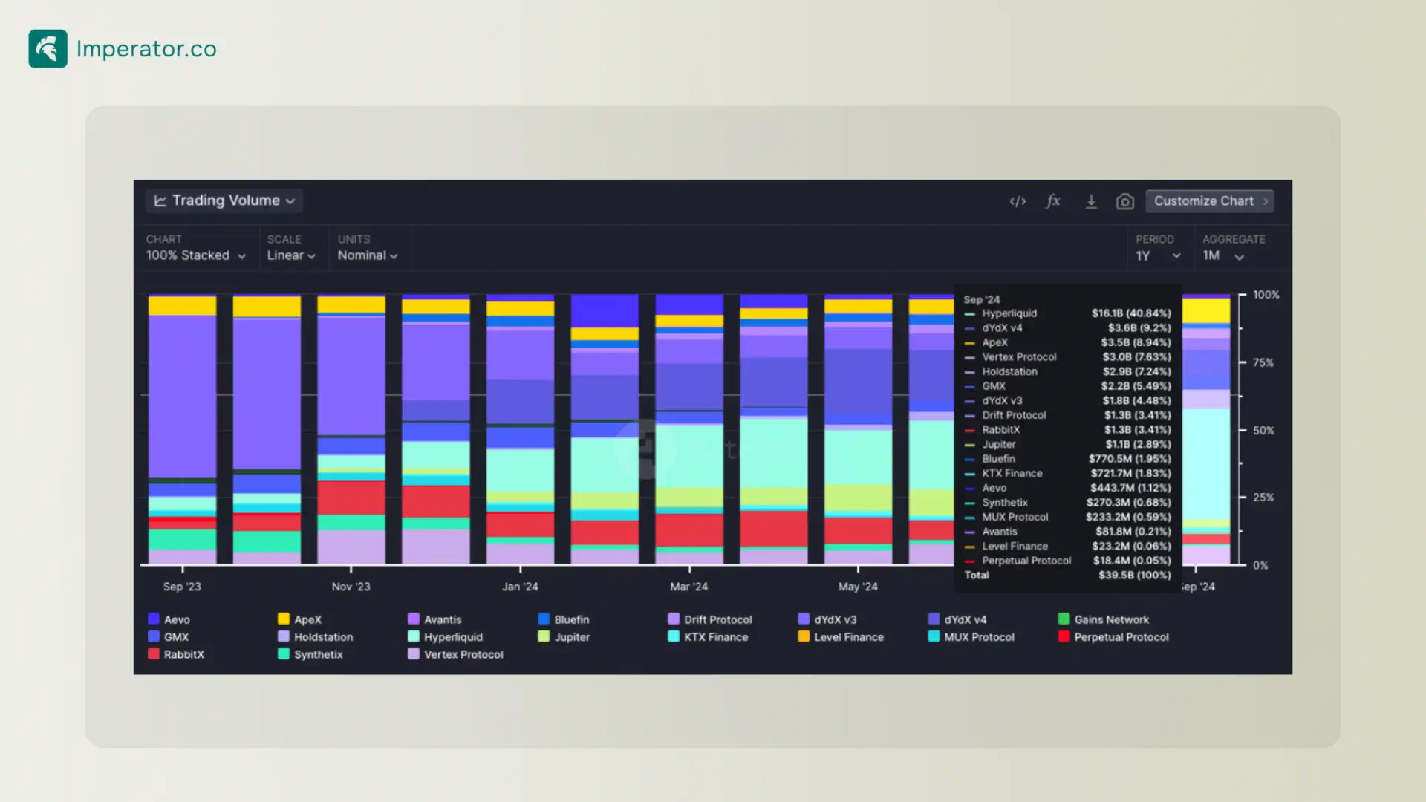Select Perpetual Protocol in the legend
Image resolution: width=1426 pixels, height=802 pixels.
[x=1113, y=637]
